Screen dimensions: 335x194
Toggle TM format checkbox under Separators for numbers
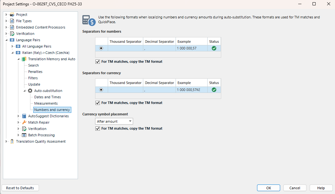click(x=98, y=62)
